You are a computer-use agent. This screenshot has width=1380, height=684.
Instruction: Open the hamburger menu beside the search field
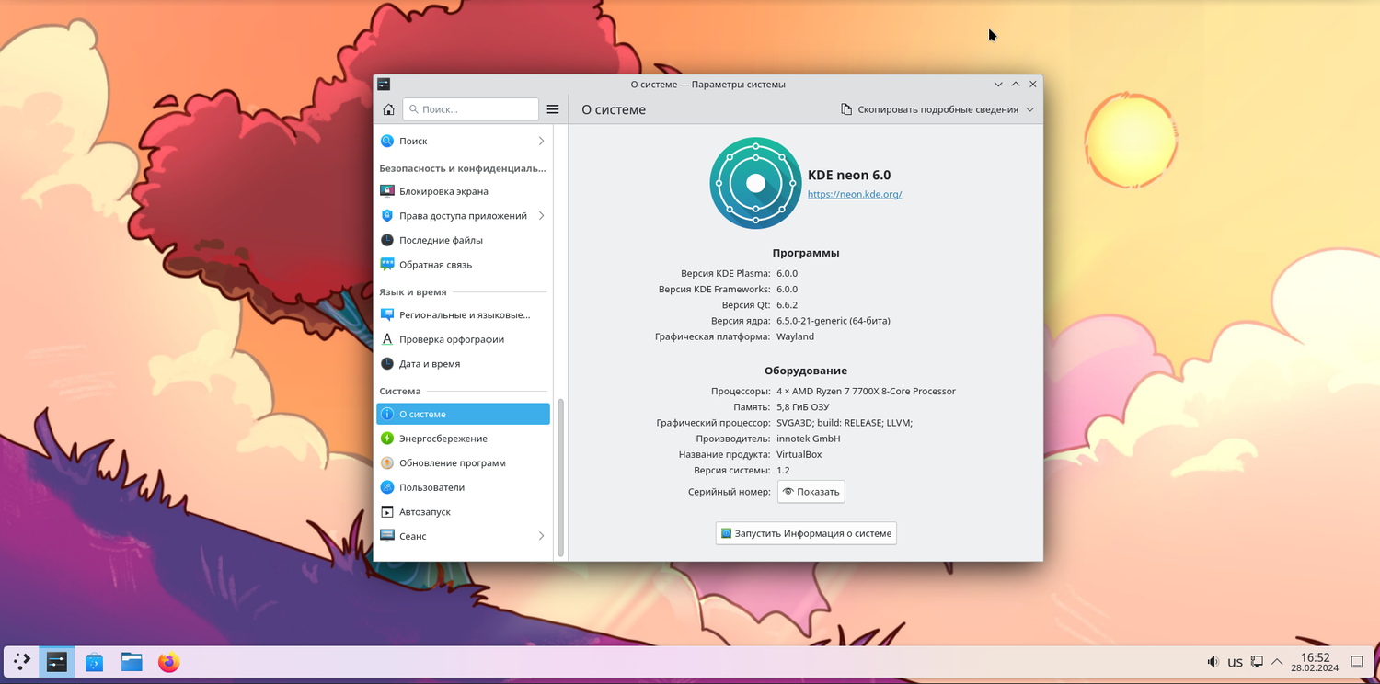[553, 109]
